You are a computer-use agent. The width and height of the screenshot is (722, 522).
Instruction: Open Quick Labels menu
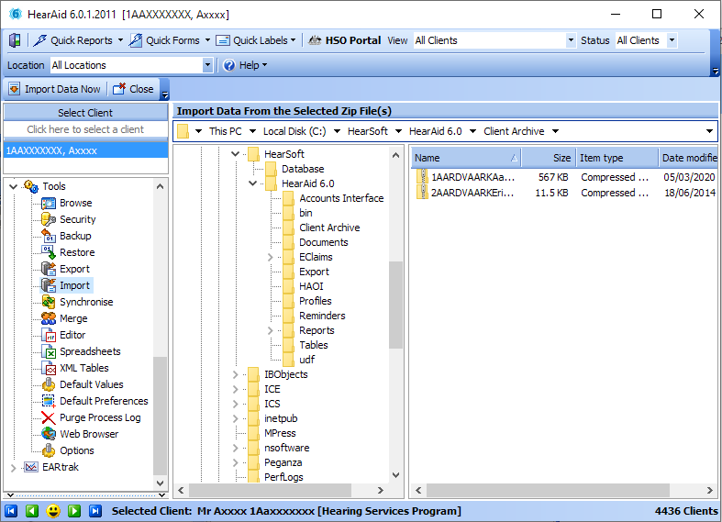256,40
